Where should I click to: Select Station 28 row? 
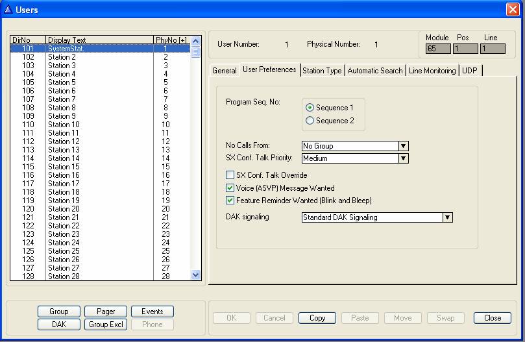[x=100, y=276]
